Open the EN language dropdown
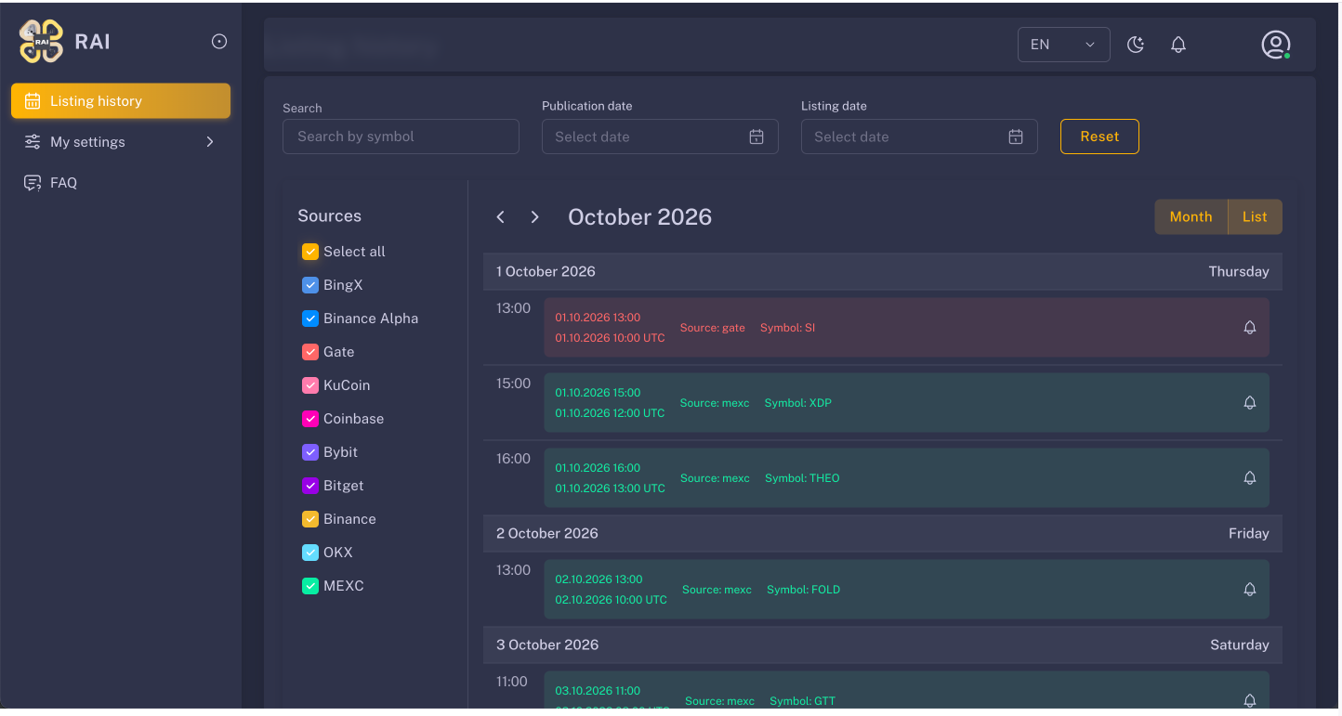 tap(1064, 45)
